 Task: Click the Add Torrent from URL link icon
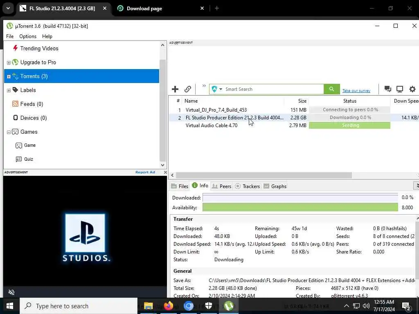click(187, 89)
